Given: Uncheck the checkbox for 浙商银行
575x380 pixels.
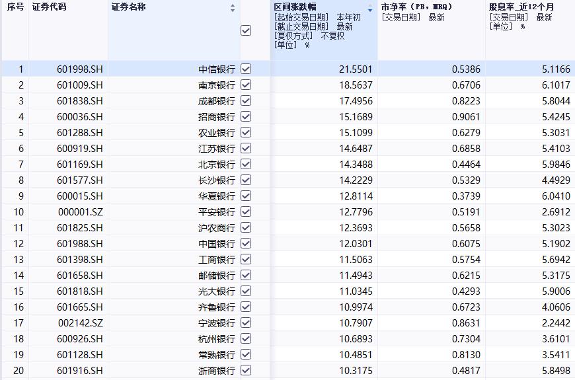Looking at the screenshot, I should [x=246, y=371].
